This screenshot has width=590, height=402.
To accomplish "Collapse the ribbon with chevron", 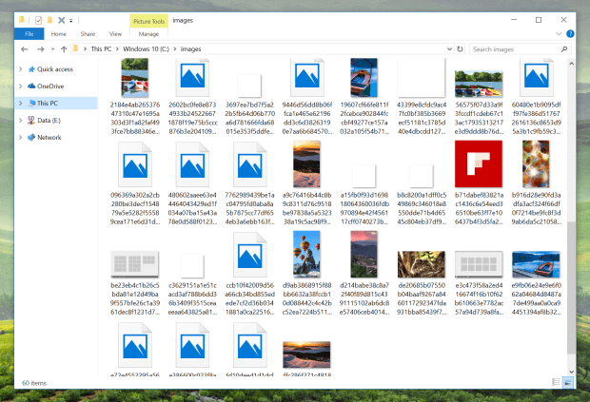I will point(559,34).
